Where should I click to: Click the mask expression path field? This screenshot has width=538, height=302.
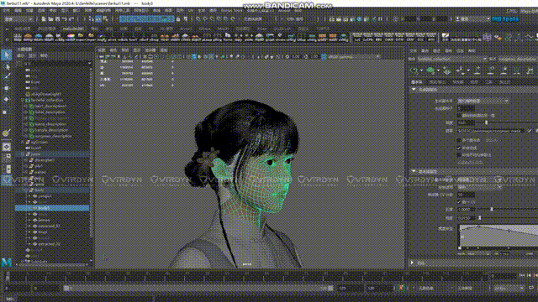[491, 131]
